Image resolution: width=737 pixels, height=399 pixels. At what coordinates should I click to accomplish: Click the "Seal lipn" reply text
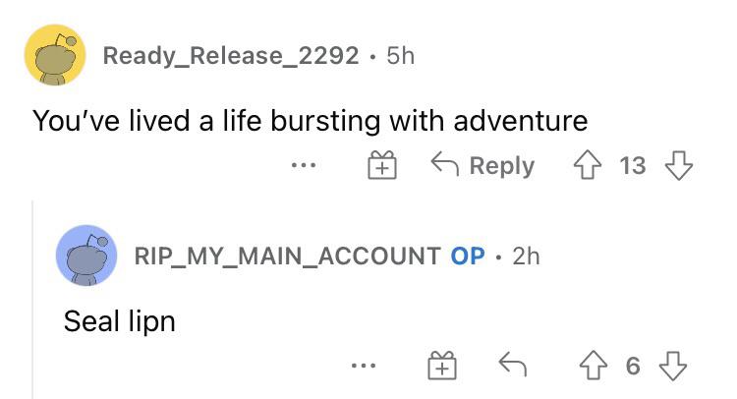pos(119,320)
